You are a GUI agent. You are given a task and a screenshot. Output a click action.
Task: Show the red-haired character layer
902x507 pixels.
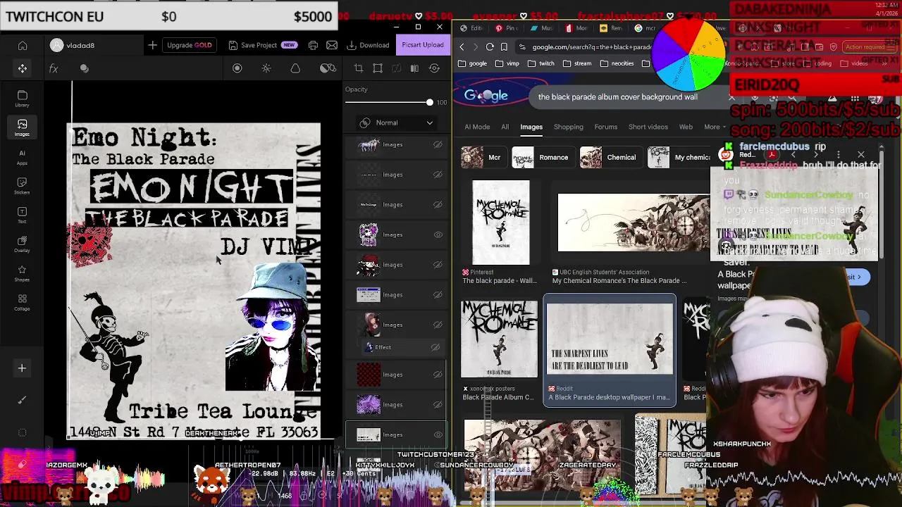[438, 265]
